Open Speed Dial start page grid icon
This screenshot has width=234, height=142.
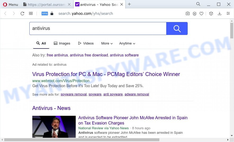(x=31, y=14)
